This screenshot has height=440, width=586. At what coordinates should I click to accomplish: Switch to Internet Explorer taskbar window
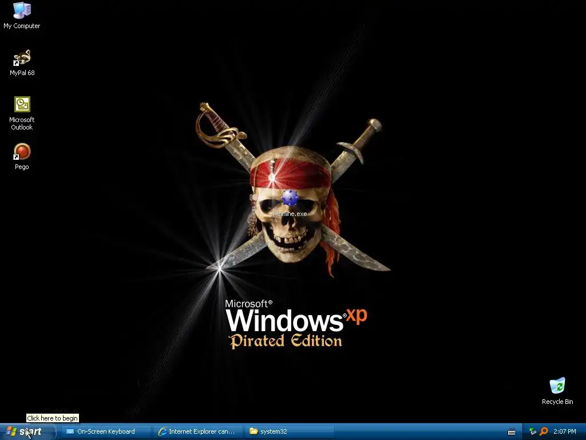[x=197, y=432]
